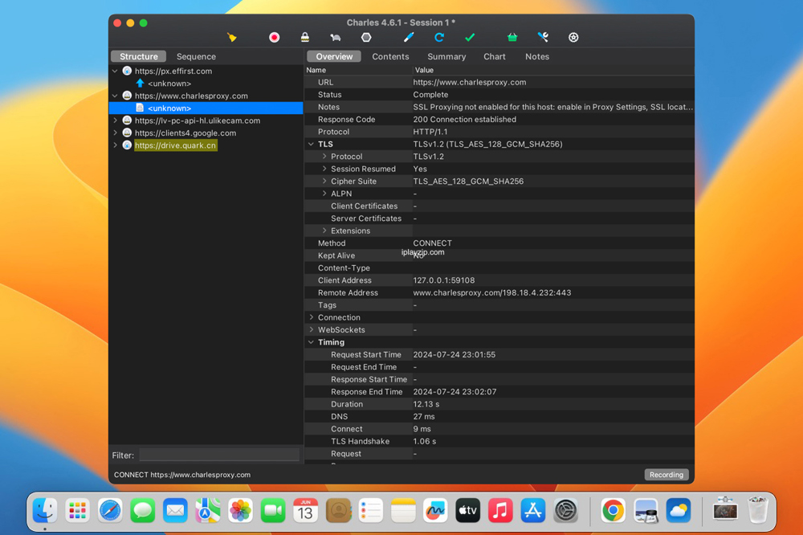Viewport: 803px width, 535px height.
Task: Expand the Session Resumed row
Action: 324,169
